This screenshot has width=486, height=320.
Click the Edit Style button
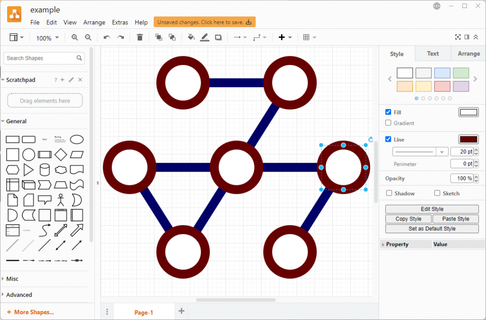point(432,209)
